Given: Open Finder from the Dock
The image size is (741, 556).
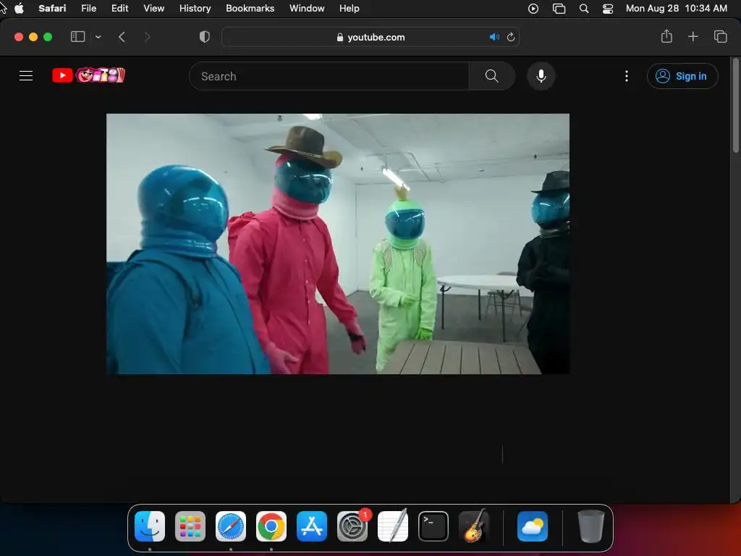Looking at the screenshot, I should 150,526.
